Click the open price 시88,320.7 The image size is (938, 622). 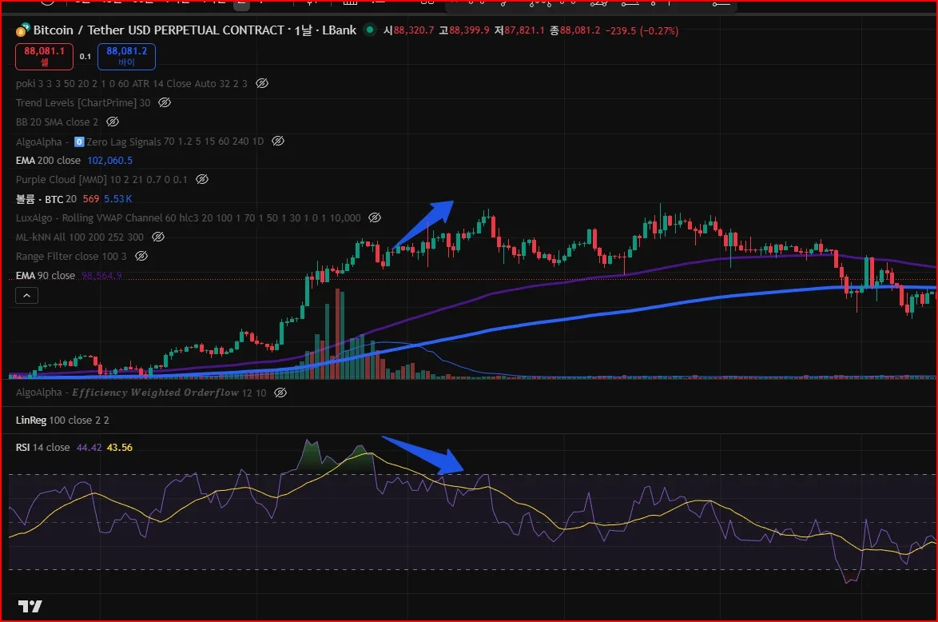408,30
